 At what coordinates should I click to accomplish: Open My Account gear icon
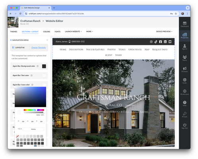click(184, 91)
